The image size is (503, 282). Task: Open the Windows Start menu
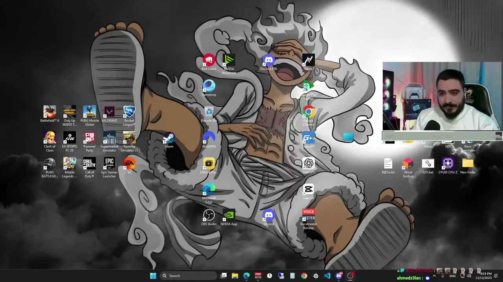[153, 276]
